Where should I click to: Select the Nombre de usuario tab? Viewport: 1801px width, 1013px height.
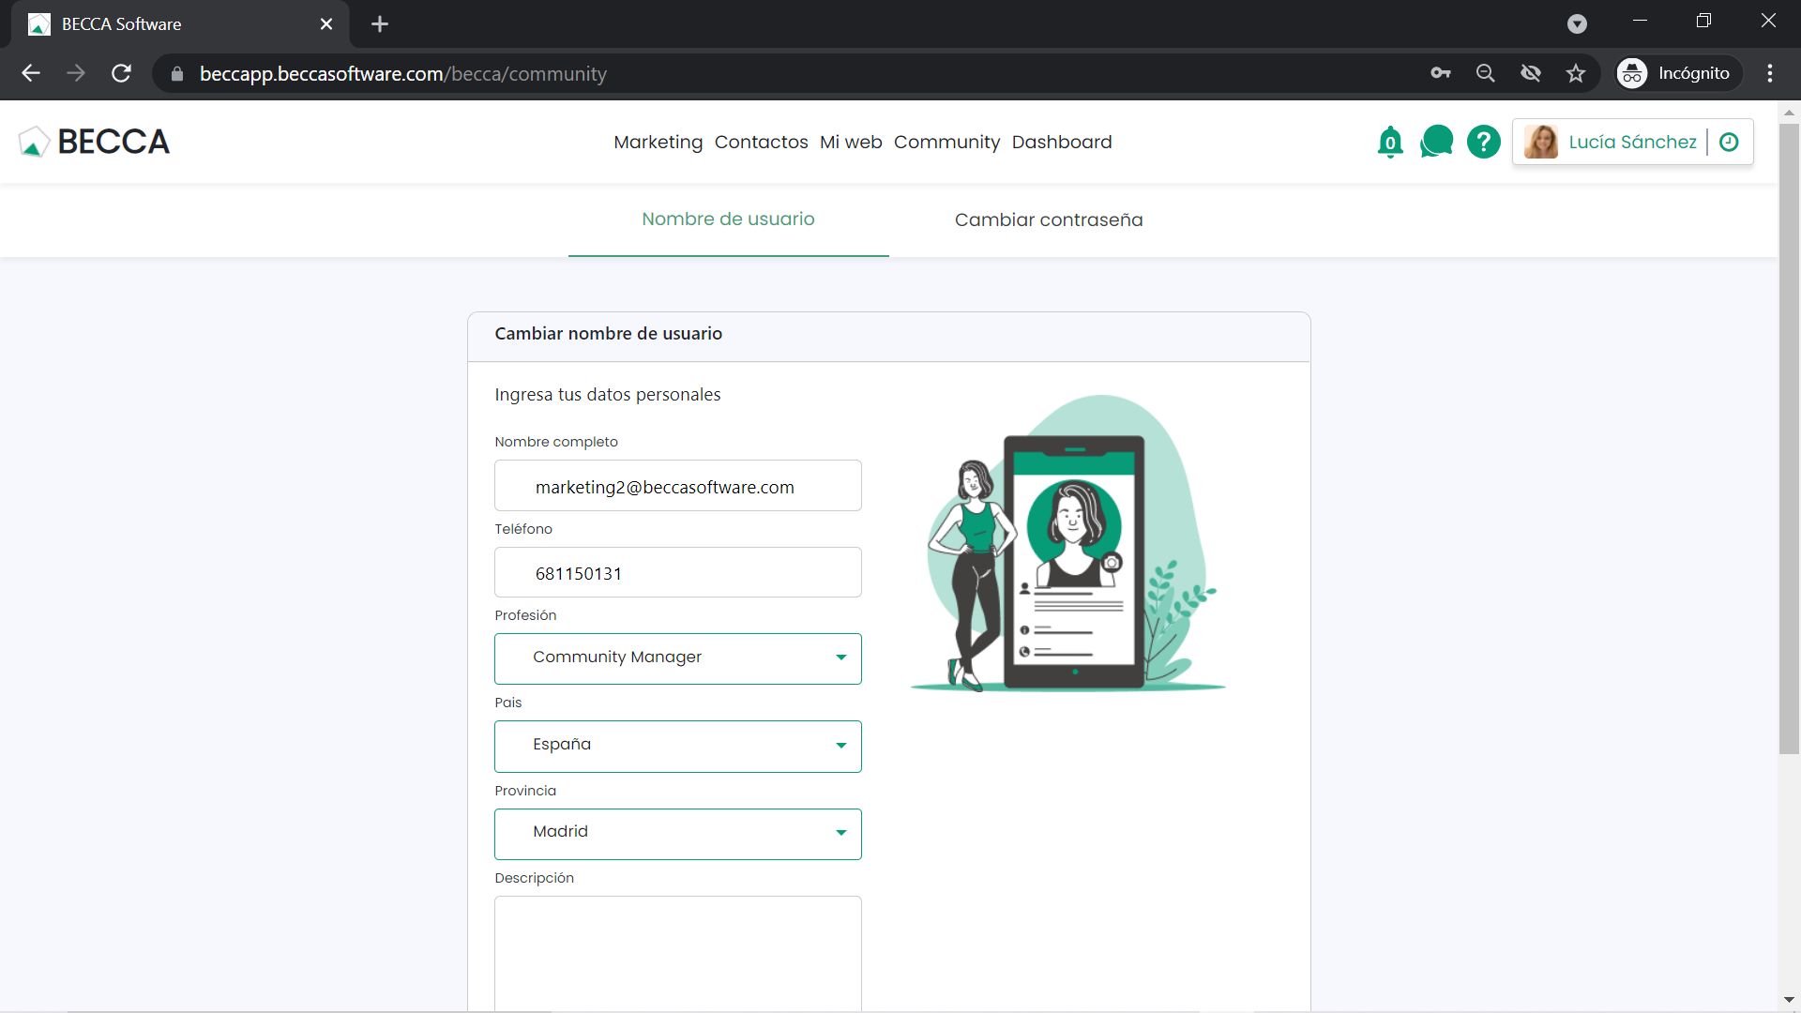(728, 219)
